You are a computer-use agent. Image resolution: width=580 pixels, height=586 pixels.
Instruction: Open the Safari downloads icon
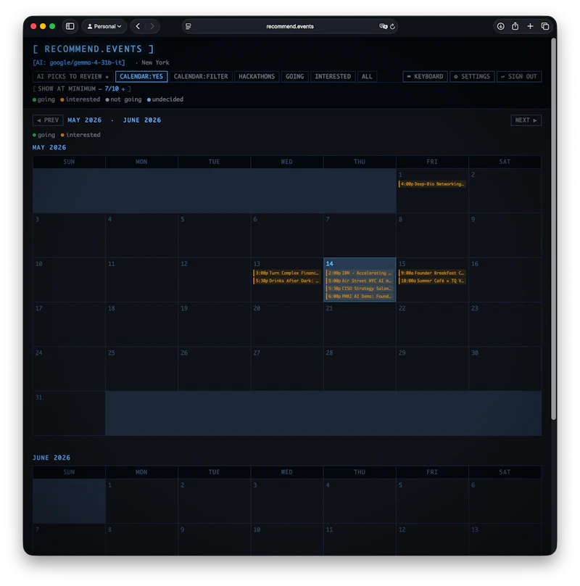click(500, 26)
